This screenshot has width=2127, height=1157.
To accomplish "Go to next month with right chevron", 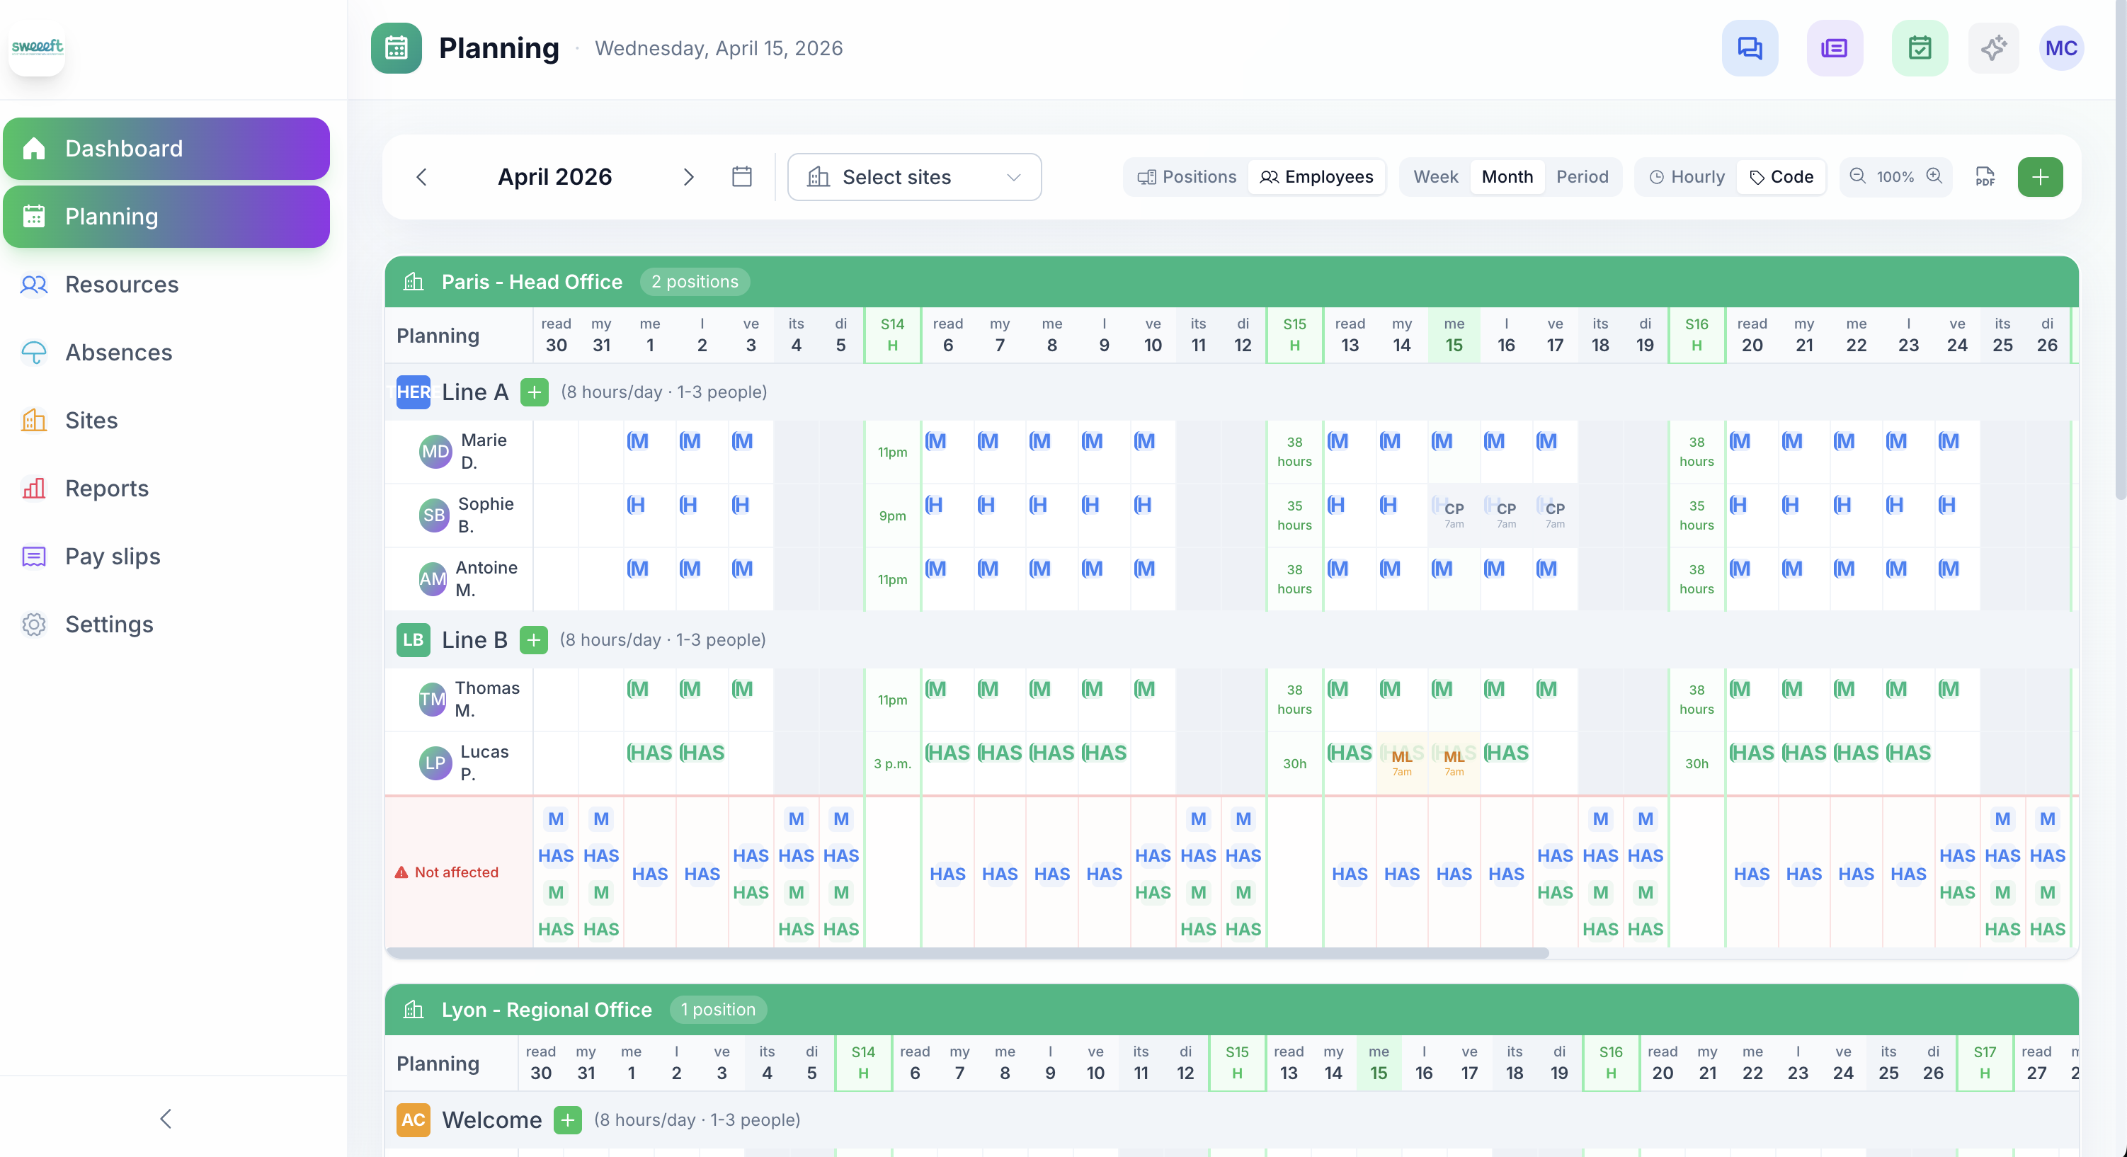I will [689, 177].
